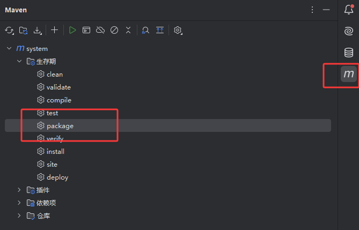Click the gear icon beside compile
Screen dimensions: 359x230
41,100
